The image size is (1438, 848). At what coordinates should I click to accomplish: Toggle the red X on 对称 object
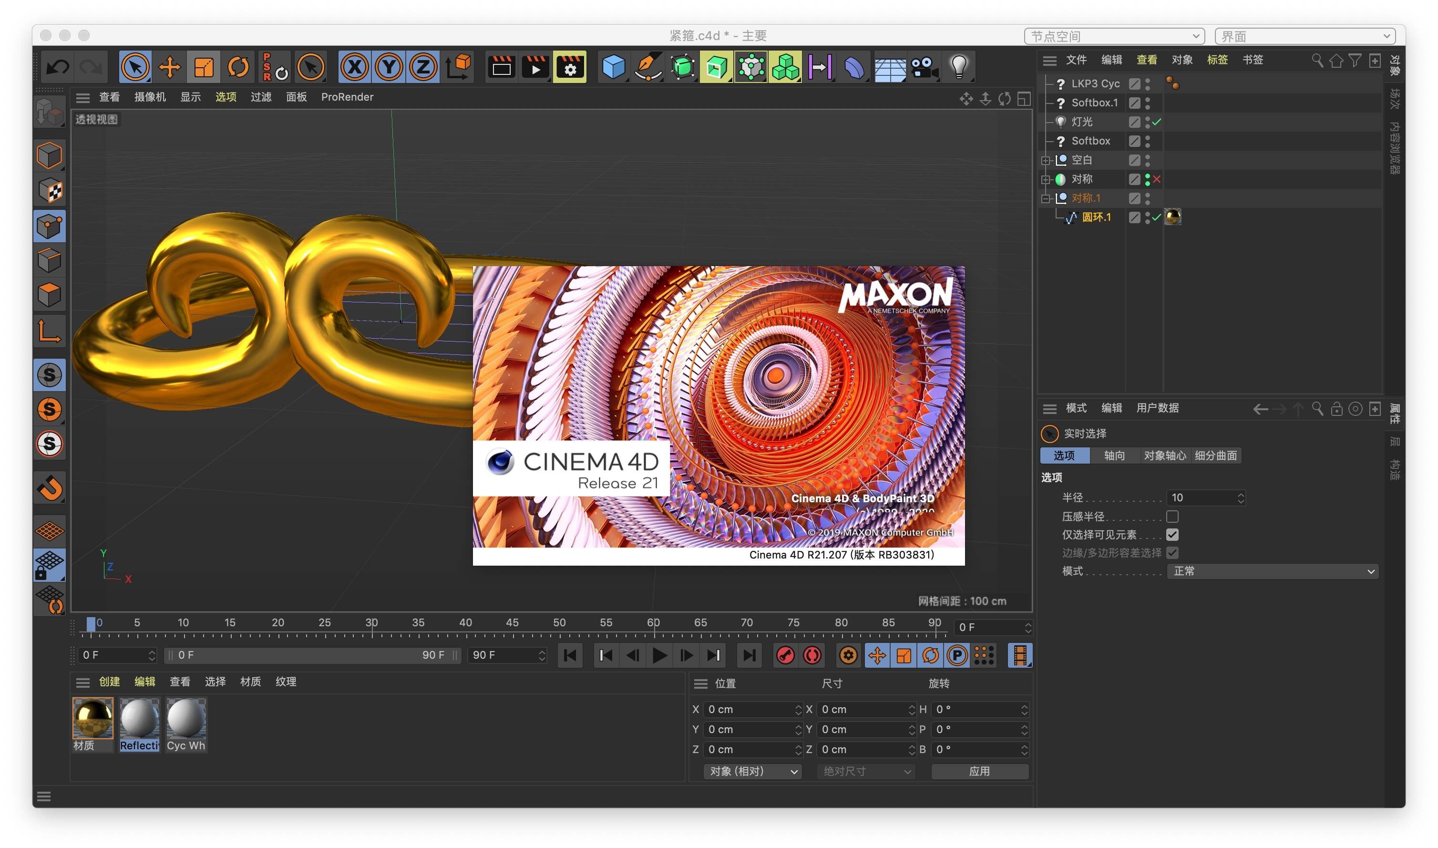pos(1156,179)
